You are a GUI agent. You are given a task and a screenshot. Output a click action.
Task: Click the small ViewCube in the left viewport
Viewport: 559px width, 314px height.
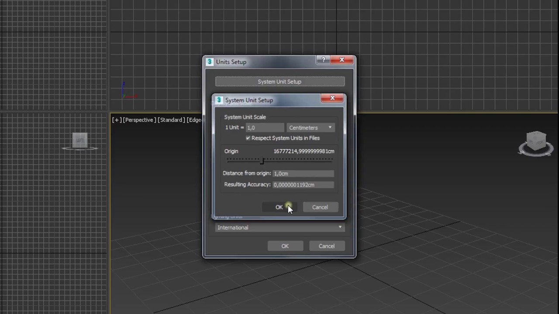(x=80, y=141)
